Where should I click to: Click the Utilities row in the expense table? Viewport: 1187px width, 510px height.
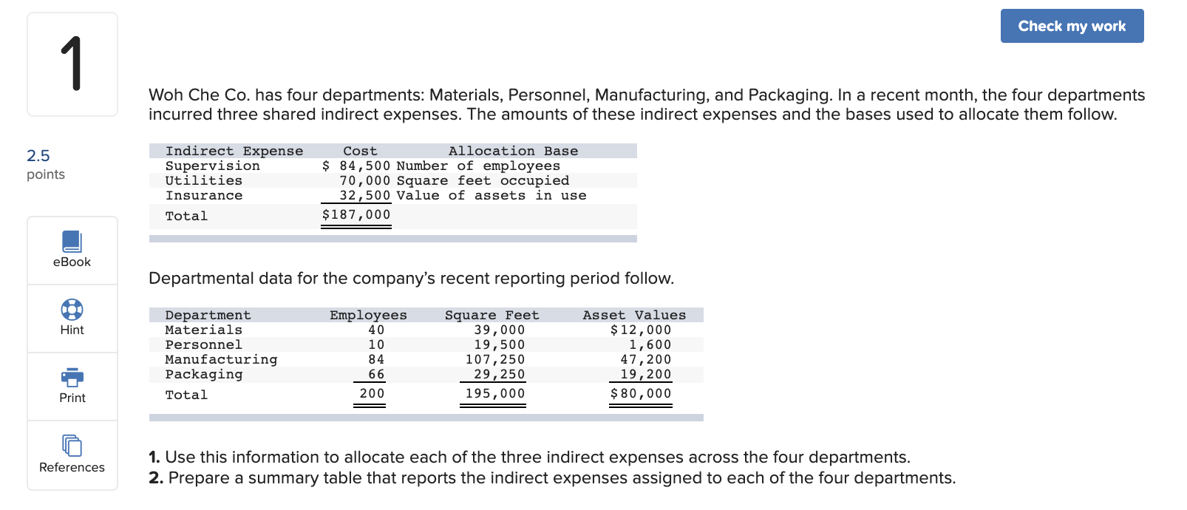(x=203, y=180)
